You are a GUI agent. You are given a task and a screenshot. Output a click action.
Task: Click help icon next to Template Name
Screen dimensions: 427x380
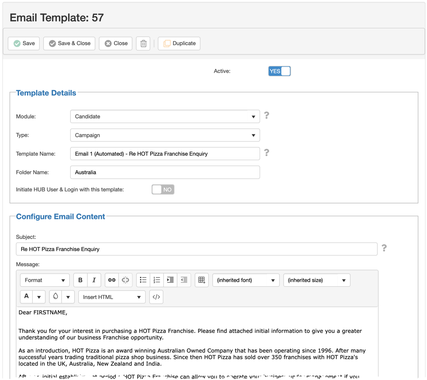click(x=266, y=152)
